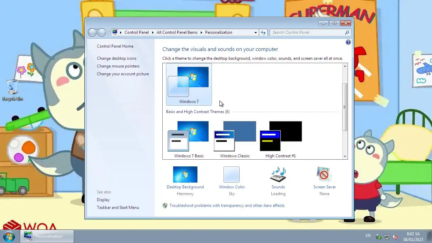The image size is (432, 243).
Task: Select the Windows 7 theme
Action: [189, 84]
